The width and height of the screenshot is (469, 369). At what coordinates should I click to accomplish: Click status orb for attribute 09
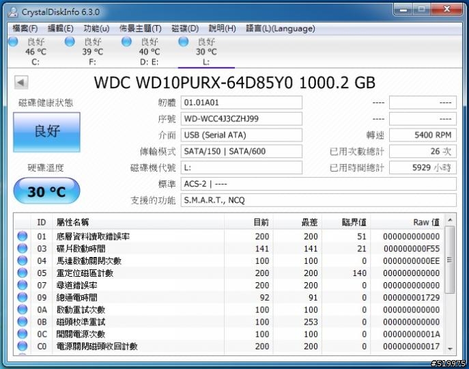point(23,297)
